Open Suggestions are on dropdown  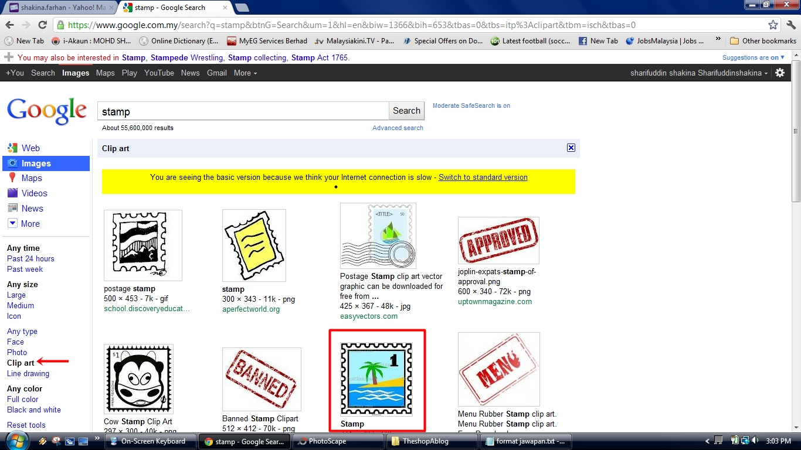coord(753,57)
